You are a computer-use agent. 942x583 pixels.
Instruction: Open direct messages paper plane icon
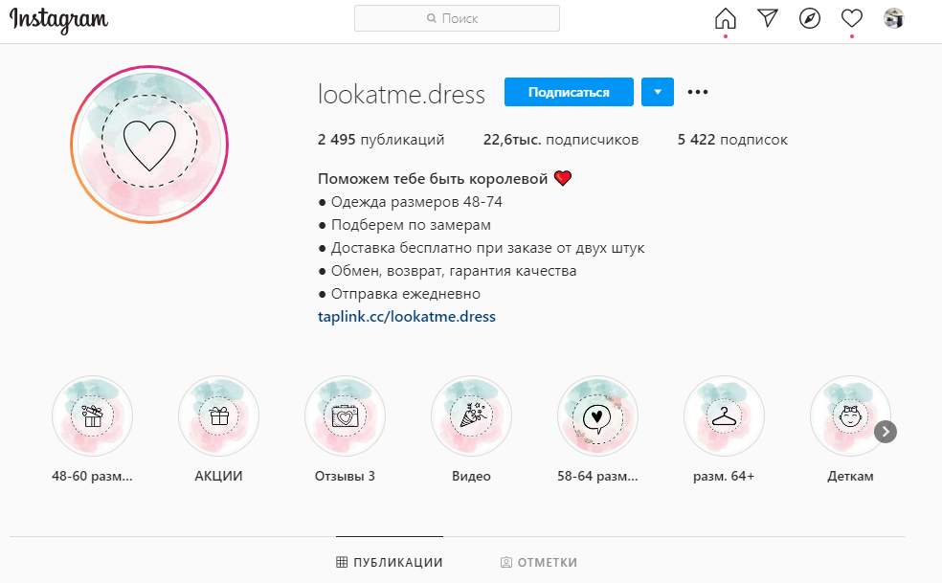[768, 18]
